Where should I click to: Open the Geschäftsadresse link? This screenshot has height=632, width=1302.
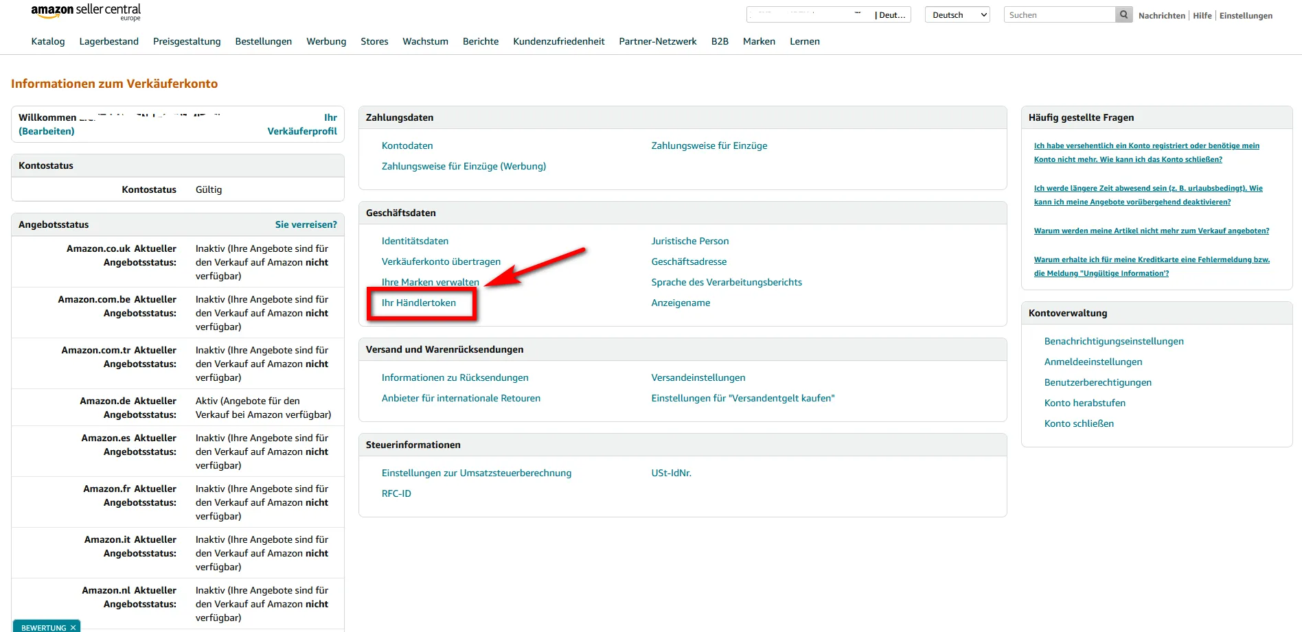689,261
